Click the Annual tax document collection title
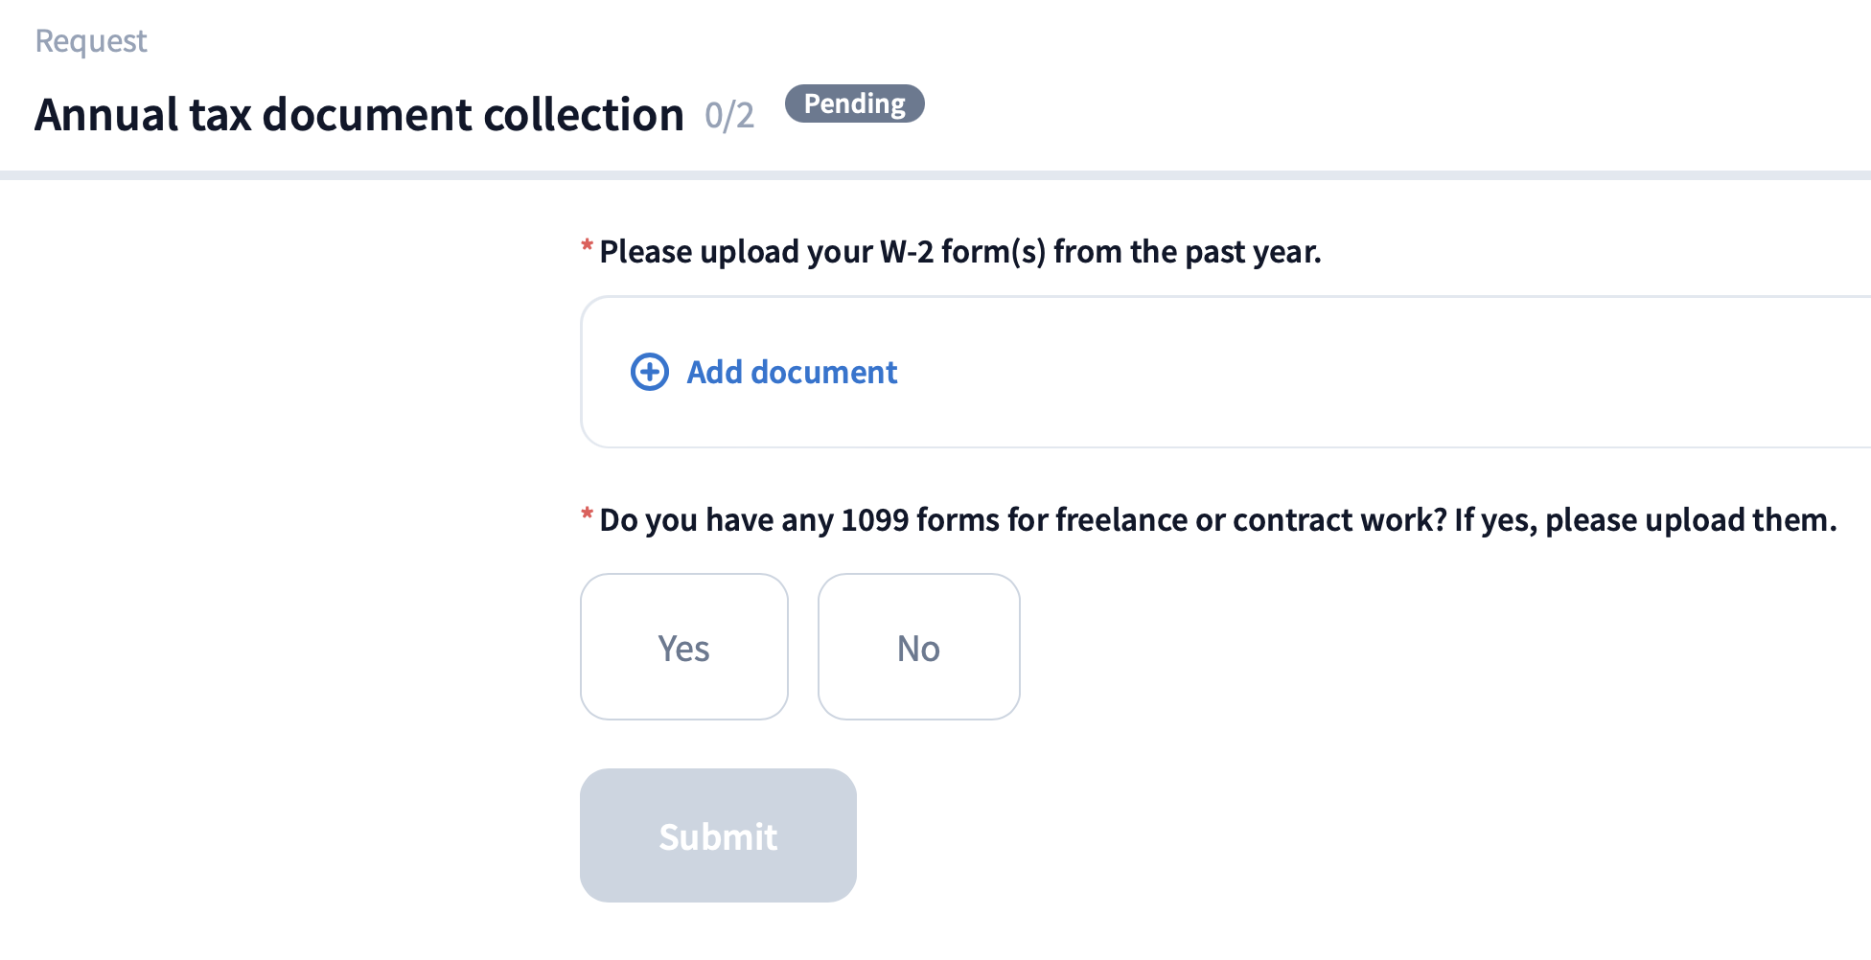The image size is (1871, 960). (359, 115)
